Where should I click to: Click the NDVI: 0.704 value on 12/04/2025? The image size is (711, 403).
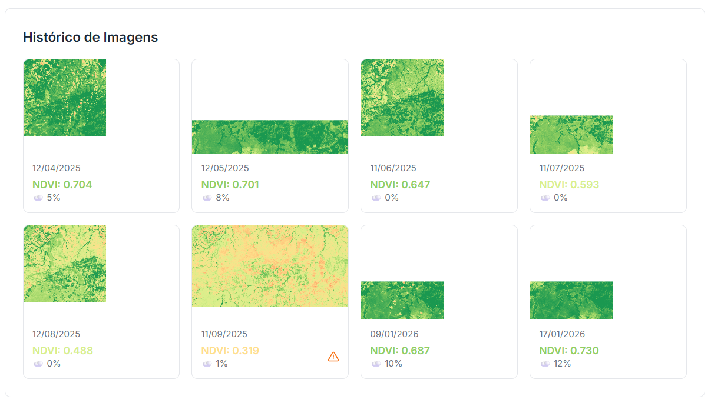click(x=61, y=184)
